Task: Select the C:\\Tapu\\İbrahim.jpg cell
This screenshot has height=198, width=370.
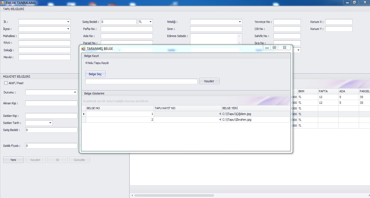Action: (256, 120)
